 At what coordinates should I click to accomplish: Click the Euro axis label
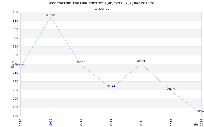point(12,65)
